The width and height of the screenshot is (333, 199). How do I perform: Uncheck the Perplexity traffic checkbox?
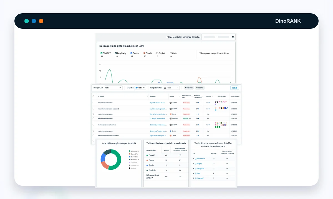pyautogui.click(x=116, y=53)
